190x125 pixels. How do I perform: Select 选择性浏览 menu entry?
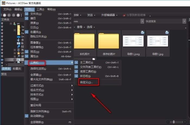point(49,69)
